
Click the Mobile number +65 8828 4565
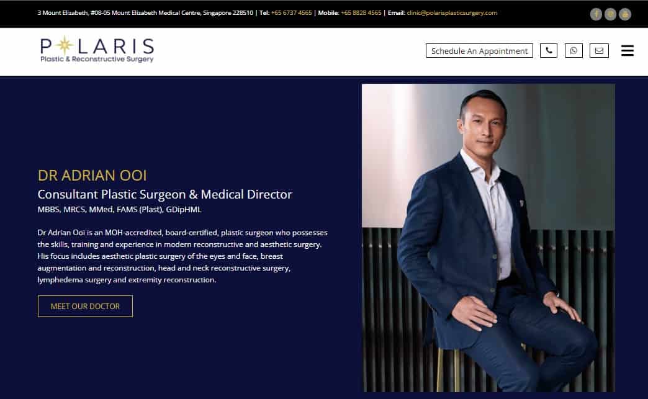coord(361,13)
